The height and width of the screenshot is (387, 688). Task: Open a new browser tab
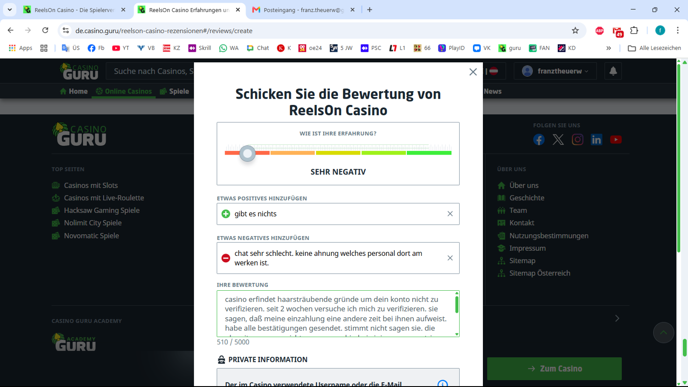pos(370,10)
